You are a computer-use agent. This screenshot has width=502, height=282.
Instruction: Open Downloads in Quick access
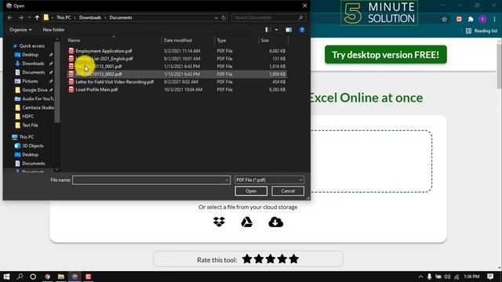(x=33, y=63)
